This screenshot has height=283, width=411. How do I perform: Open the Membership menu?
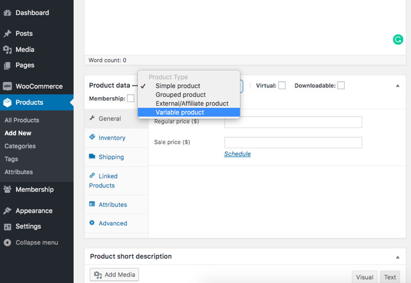[36, 189]
